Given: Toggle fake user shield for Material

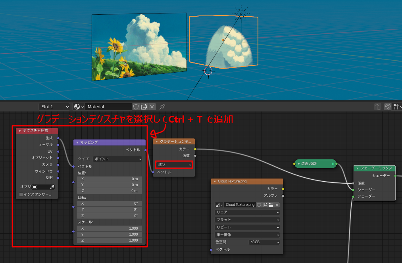Looking at the screenshot, I should click(x=136, y=107).
